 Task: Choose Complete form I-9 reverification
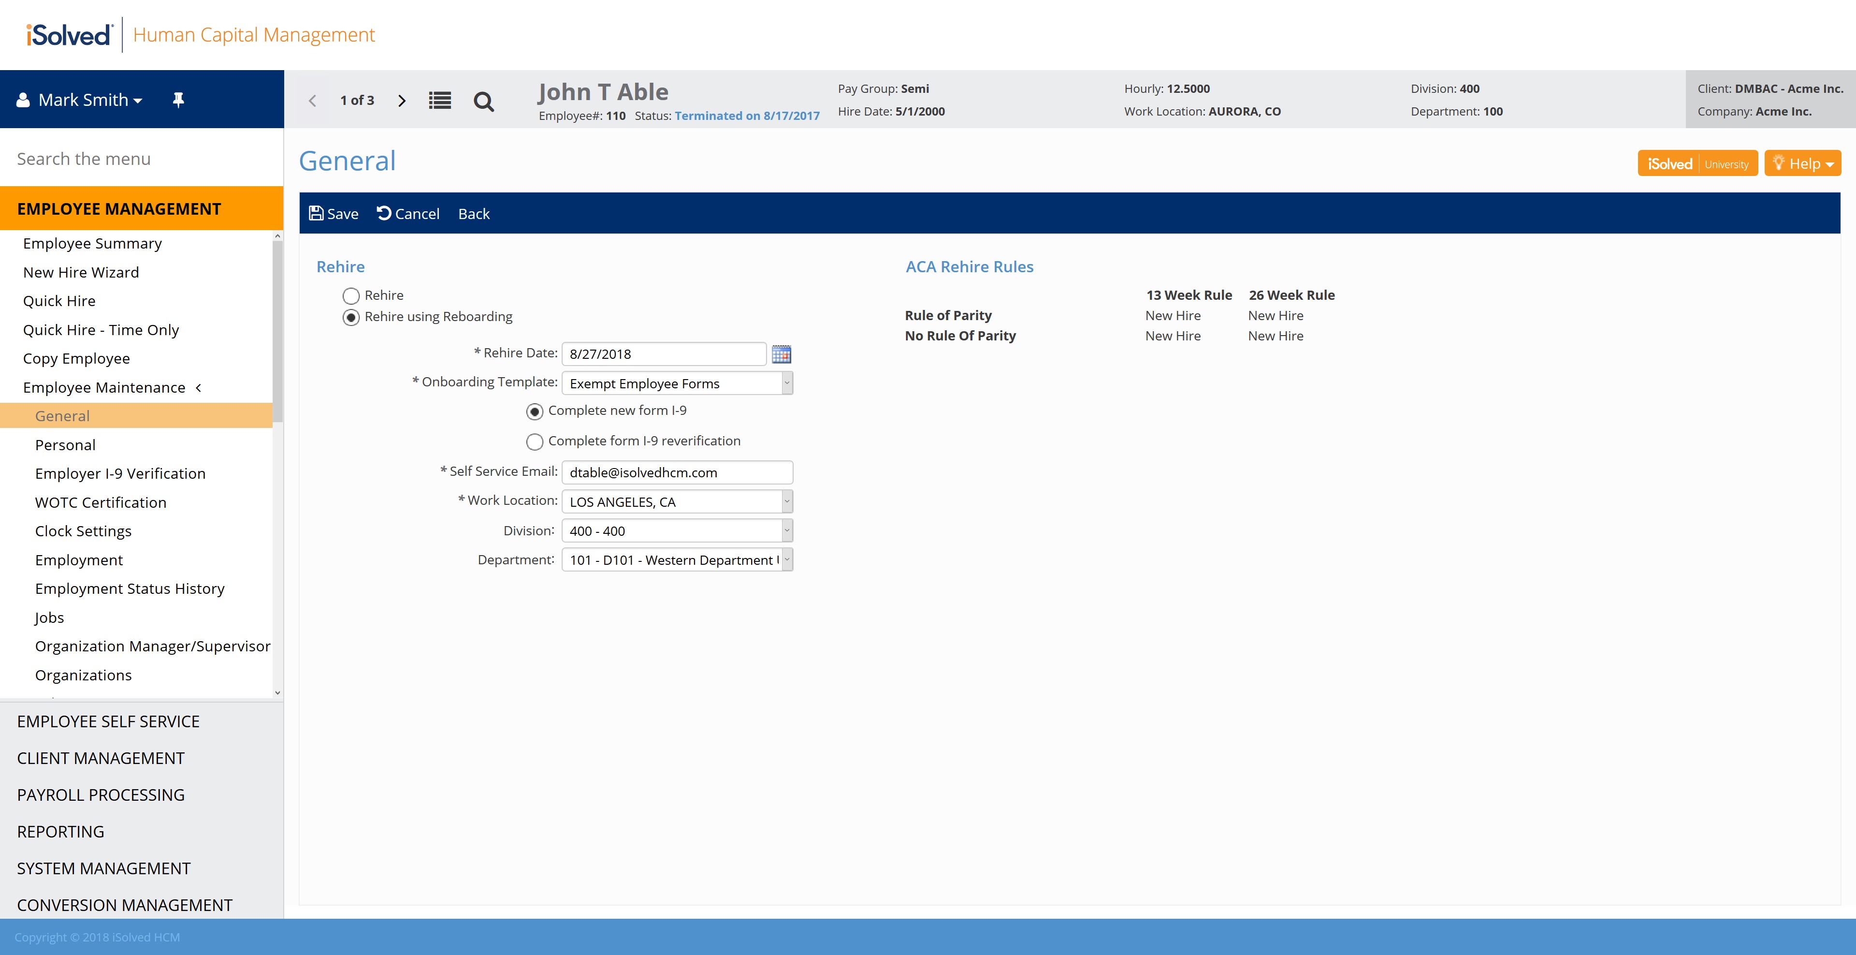[535, 441]
